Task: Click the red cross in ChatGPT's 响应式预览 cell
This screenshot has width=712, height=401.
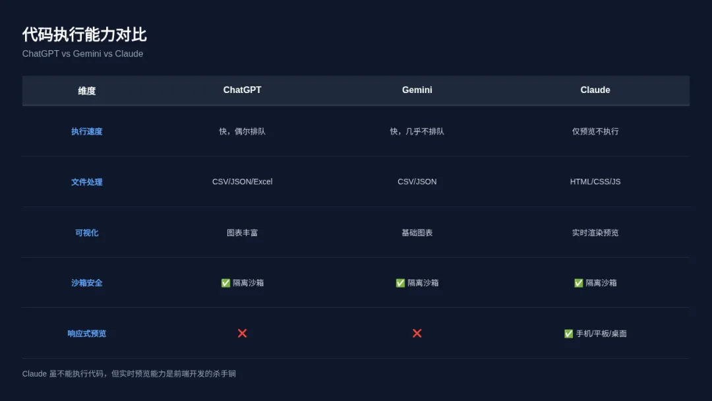Action: [243, 333]
